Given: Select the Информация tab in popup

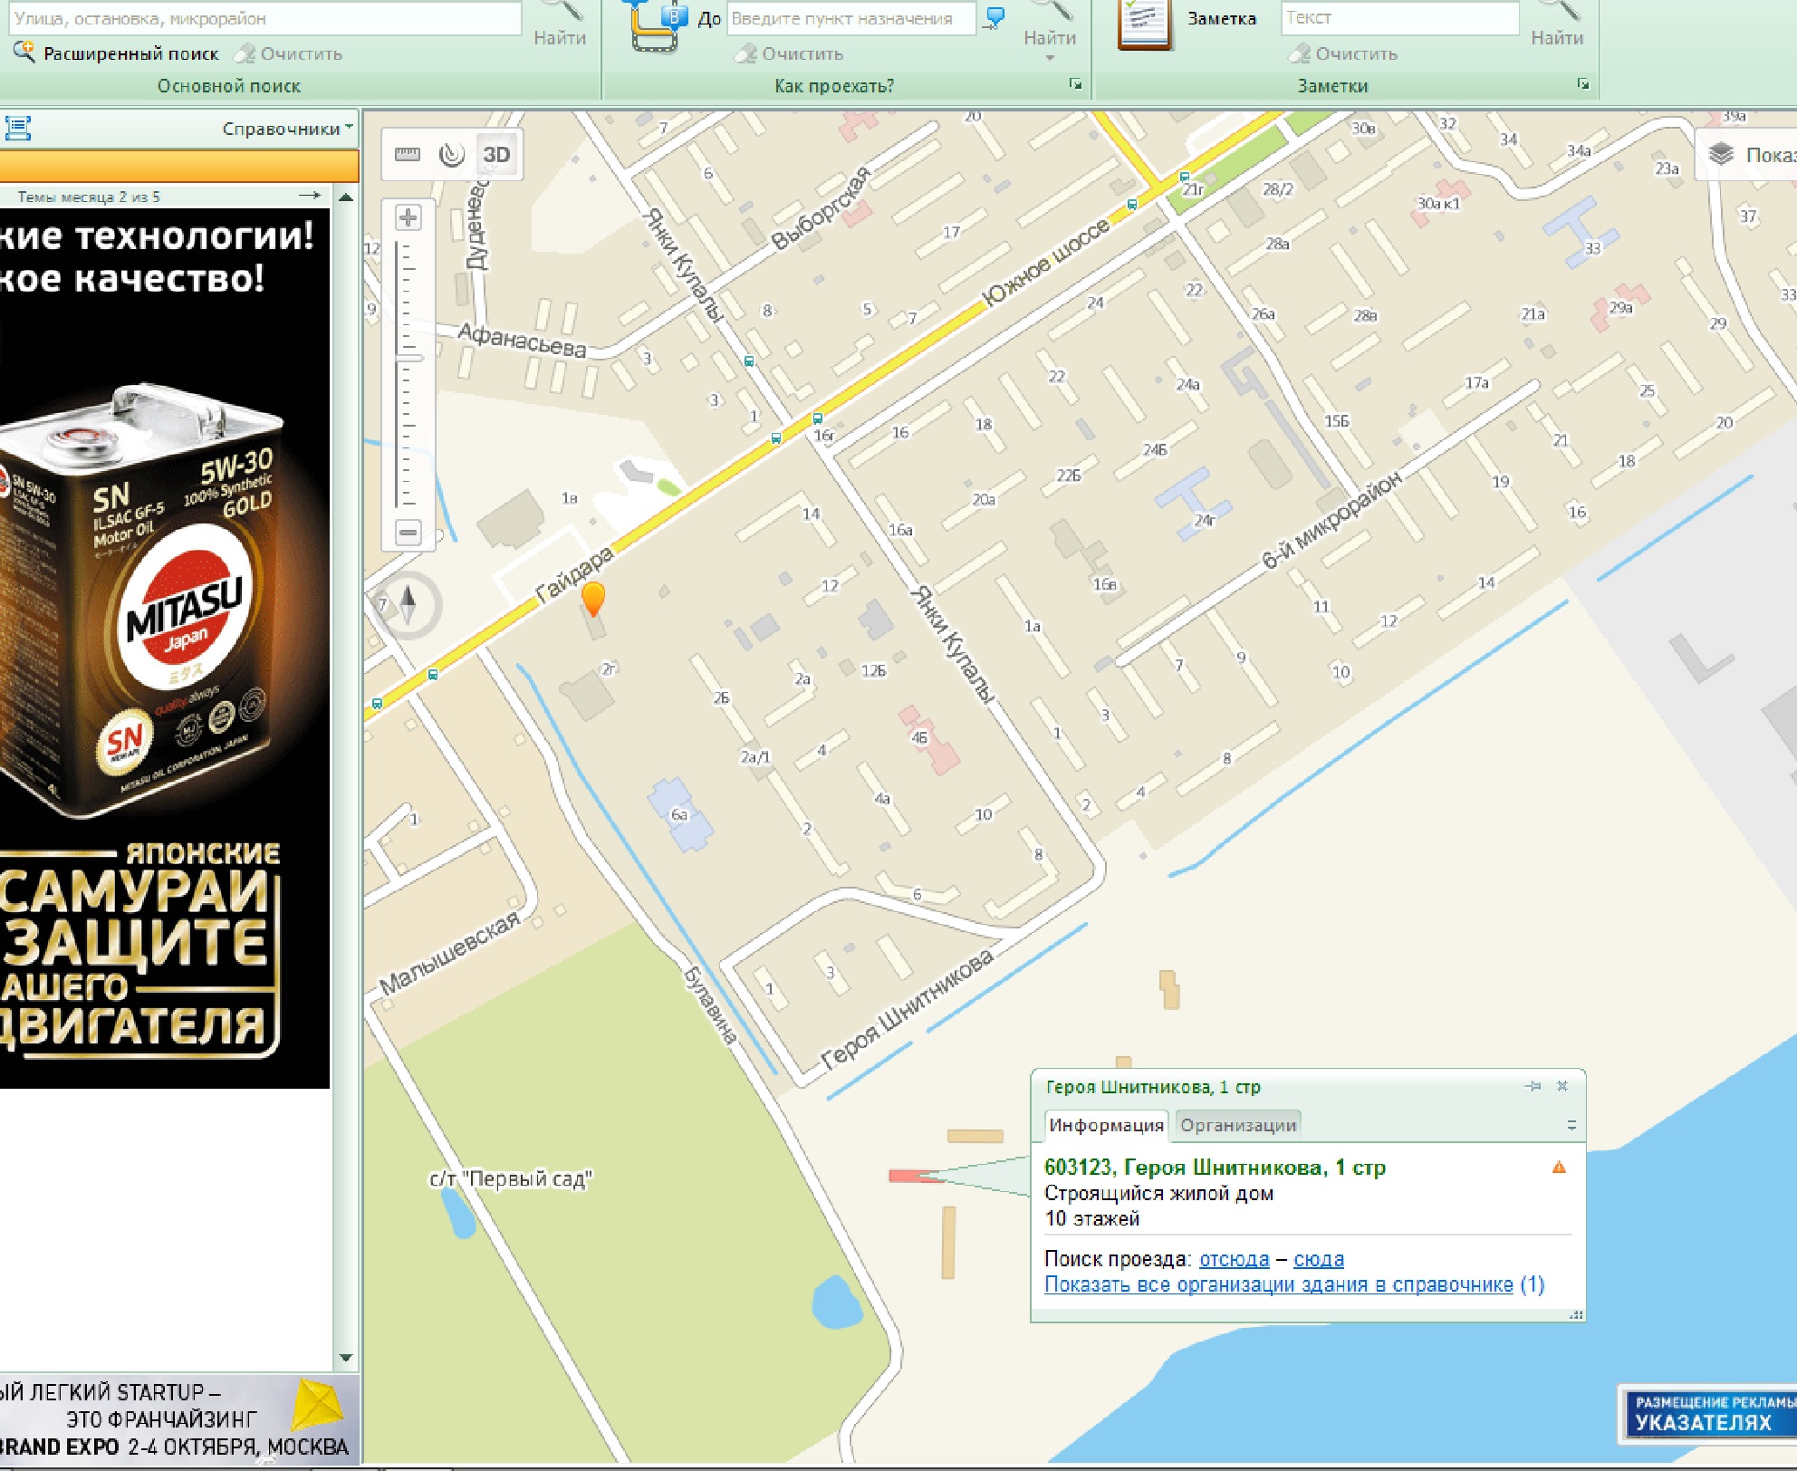Looking at the screenshot, I should [1106, 1125].
